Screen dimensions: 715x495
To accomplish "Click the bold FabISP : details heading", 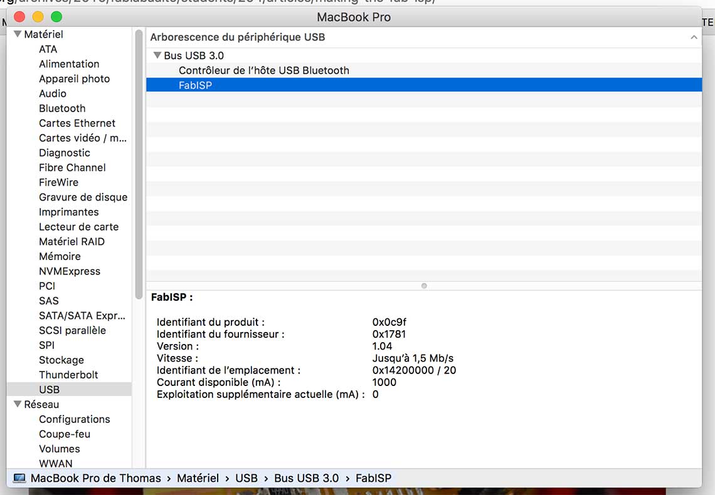I will (x=171, y=298).
